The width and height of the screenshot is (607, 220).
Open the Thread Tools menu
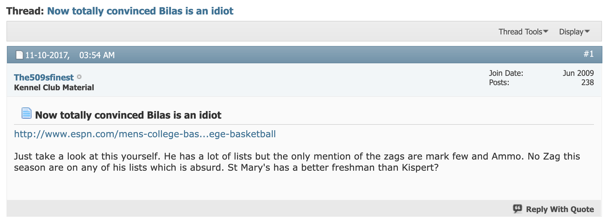click(x=523, y=32)
